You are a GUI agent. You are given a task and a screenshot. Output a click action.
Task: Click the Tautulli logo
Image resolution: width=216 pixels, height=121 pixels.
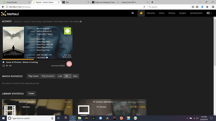pos(10,13)
